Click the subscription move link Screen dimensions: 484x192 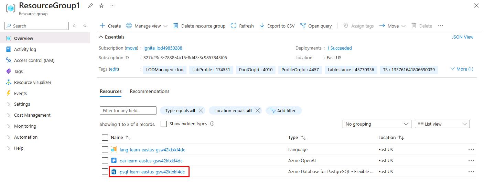pos(131,48)
